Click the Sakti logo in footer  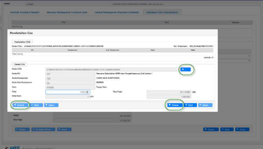(x=13, y=147)
